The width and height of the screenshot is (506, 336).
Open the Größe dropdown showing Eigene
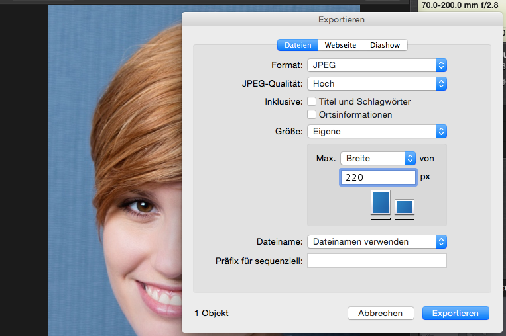[377, 132]
